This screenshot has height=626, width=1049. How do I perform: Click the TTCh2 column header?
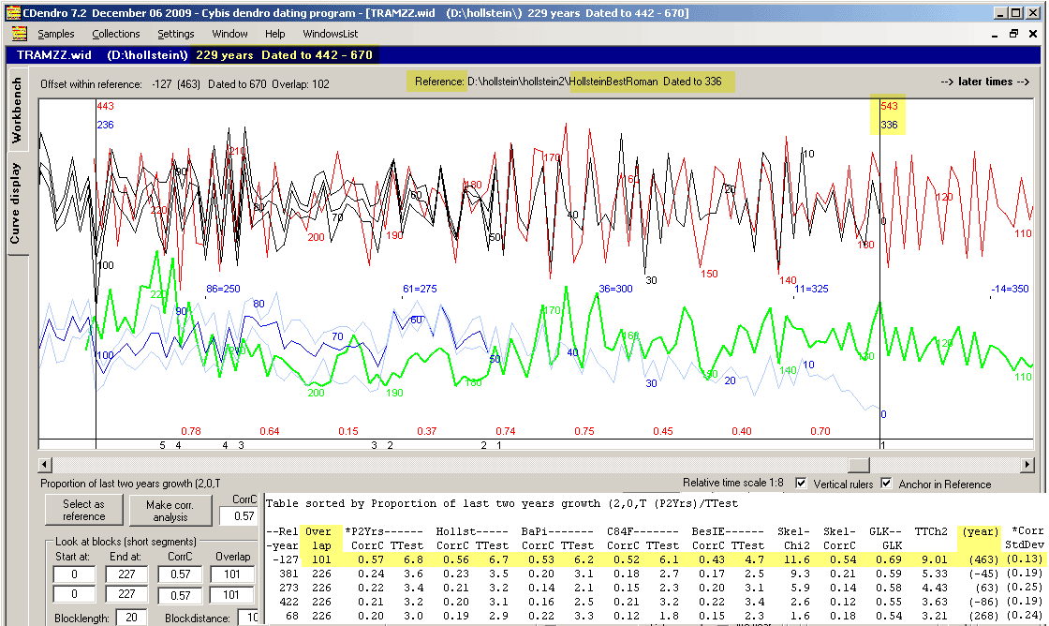click(931, 531)
